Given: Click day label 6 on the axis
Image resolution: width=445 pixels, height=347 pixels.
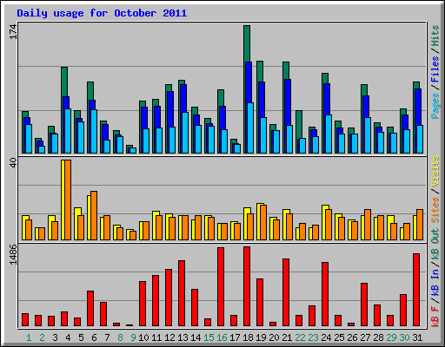Looking at the screenshot, I should coord(94,337).
